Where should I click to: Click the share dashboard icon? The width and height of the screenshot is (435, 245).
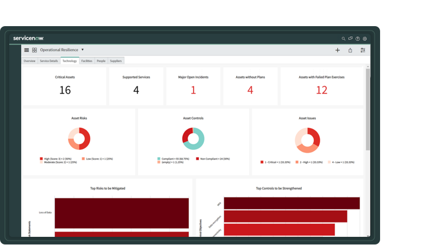pyautogui.click(x=350, y=50)
